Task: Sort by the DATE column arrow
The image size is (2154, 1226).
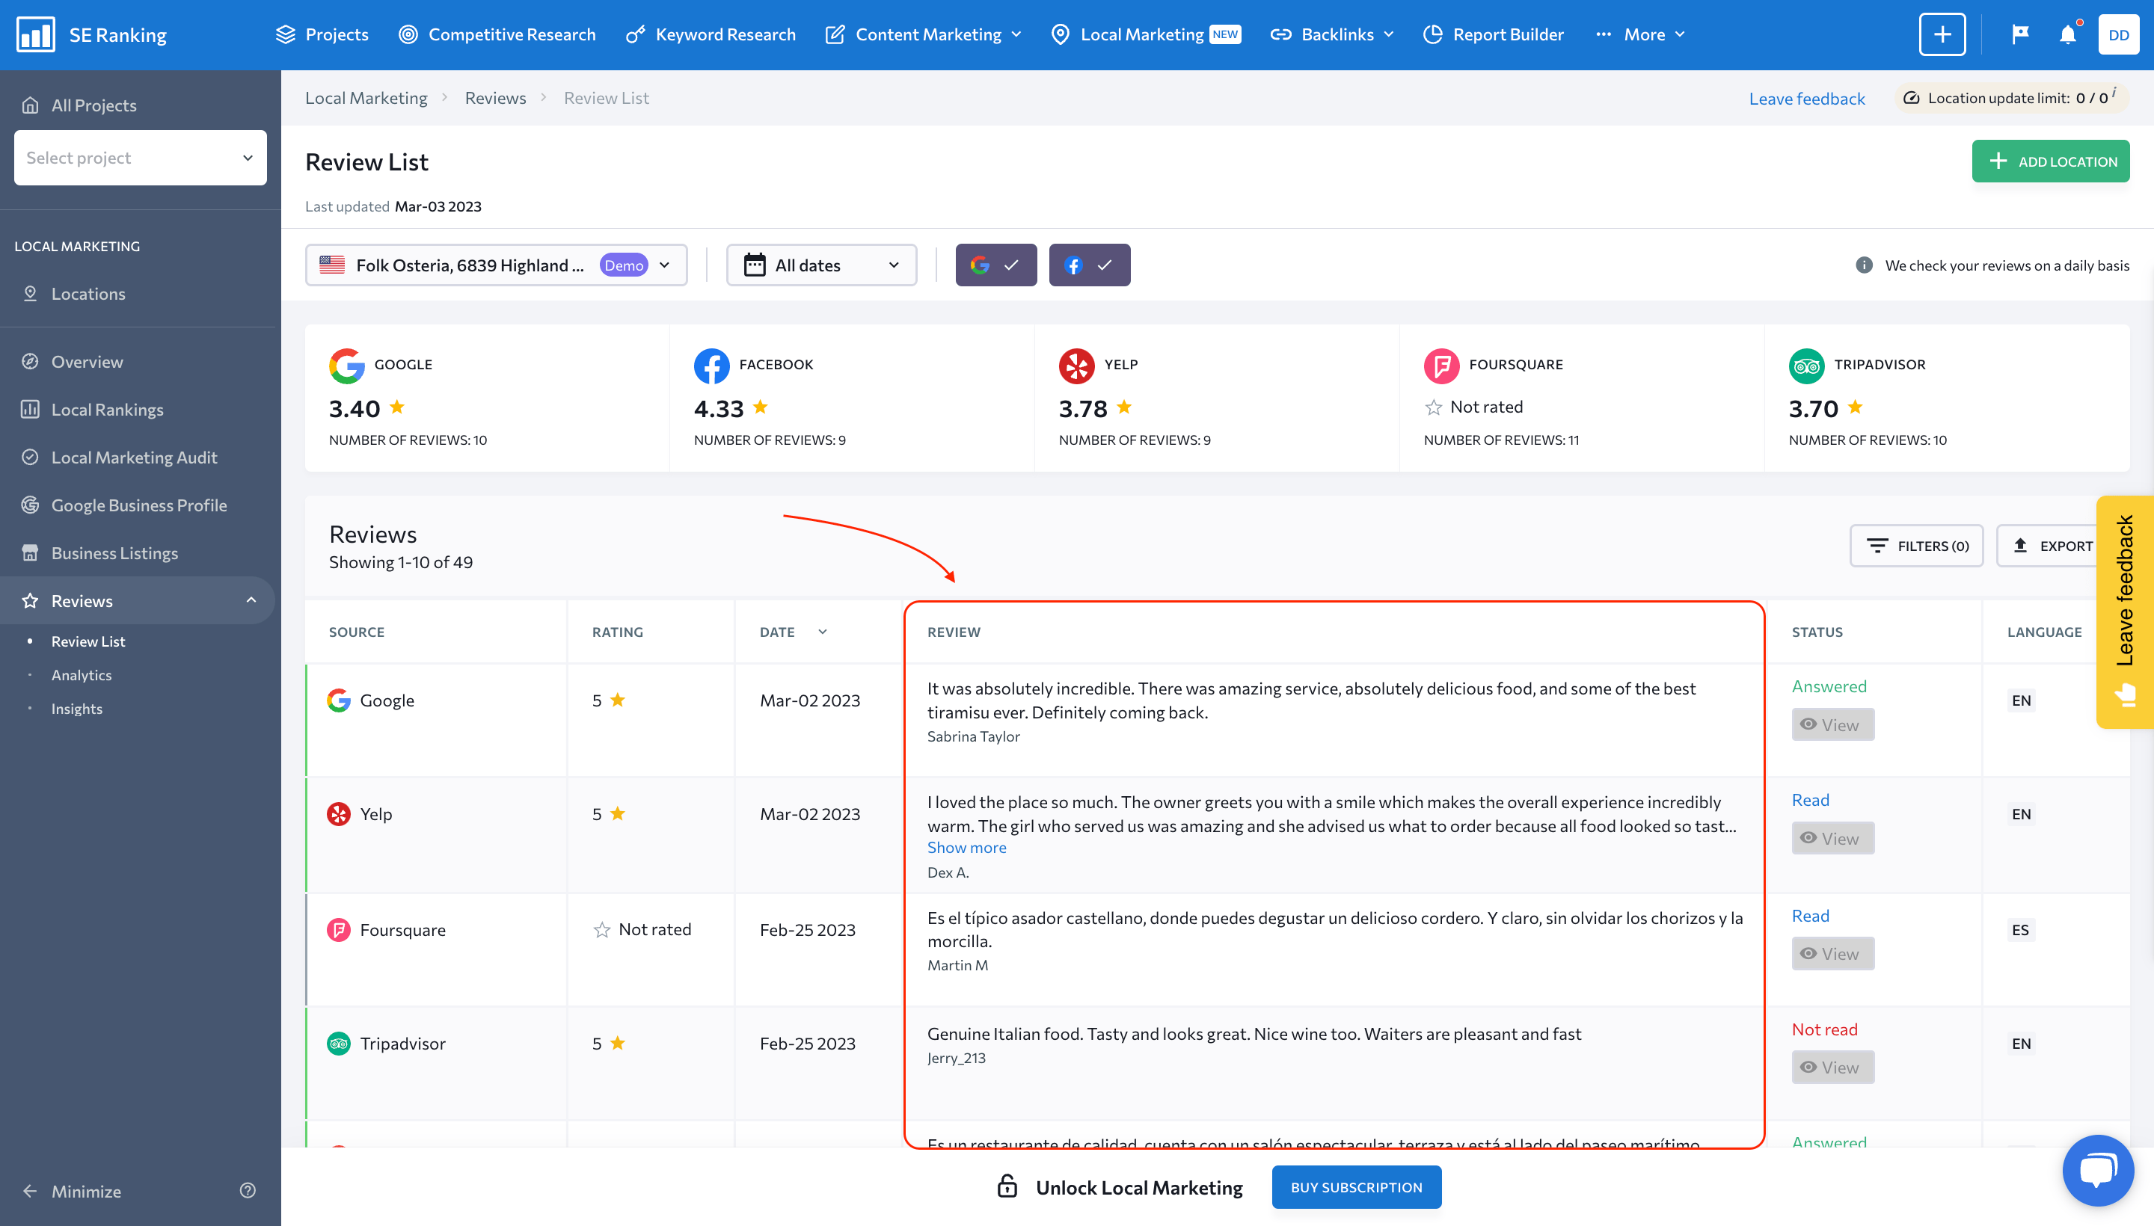Action: point(823,632)
